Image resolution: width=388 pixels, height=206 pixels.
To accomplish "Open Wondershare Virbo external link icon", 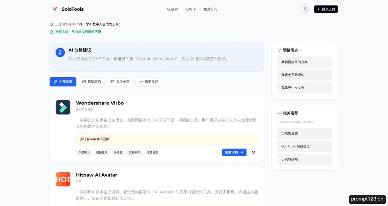I will (253, 152).
